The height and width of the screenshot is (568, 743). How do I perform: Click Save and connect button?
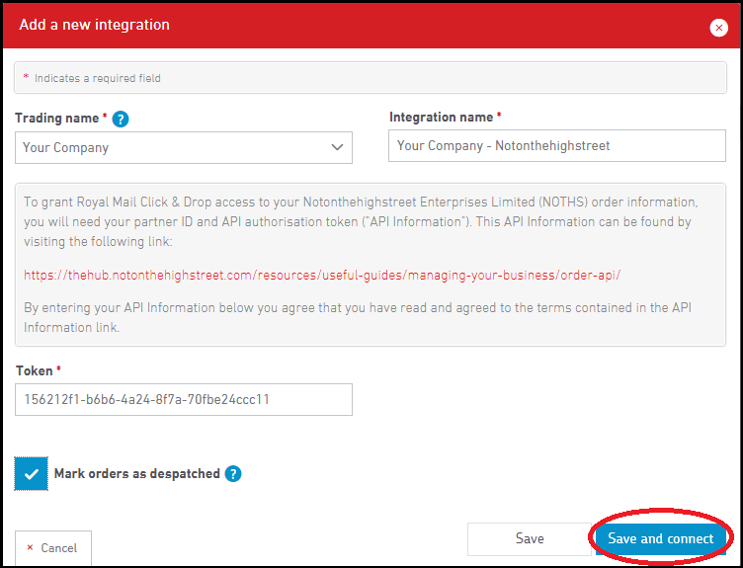pos(661,539)
